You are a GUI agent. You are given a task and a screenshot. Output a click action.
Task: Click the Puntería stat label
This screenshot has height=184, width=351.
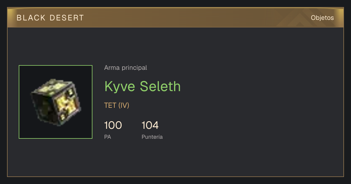click(152, 137)
